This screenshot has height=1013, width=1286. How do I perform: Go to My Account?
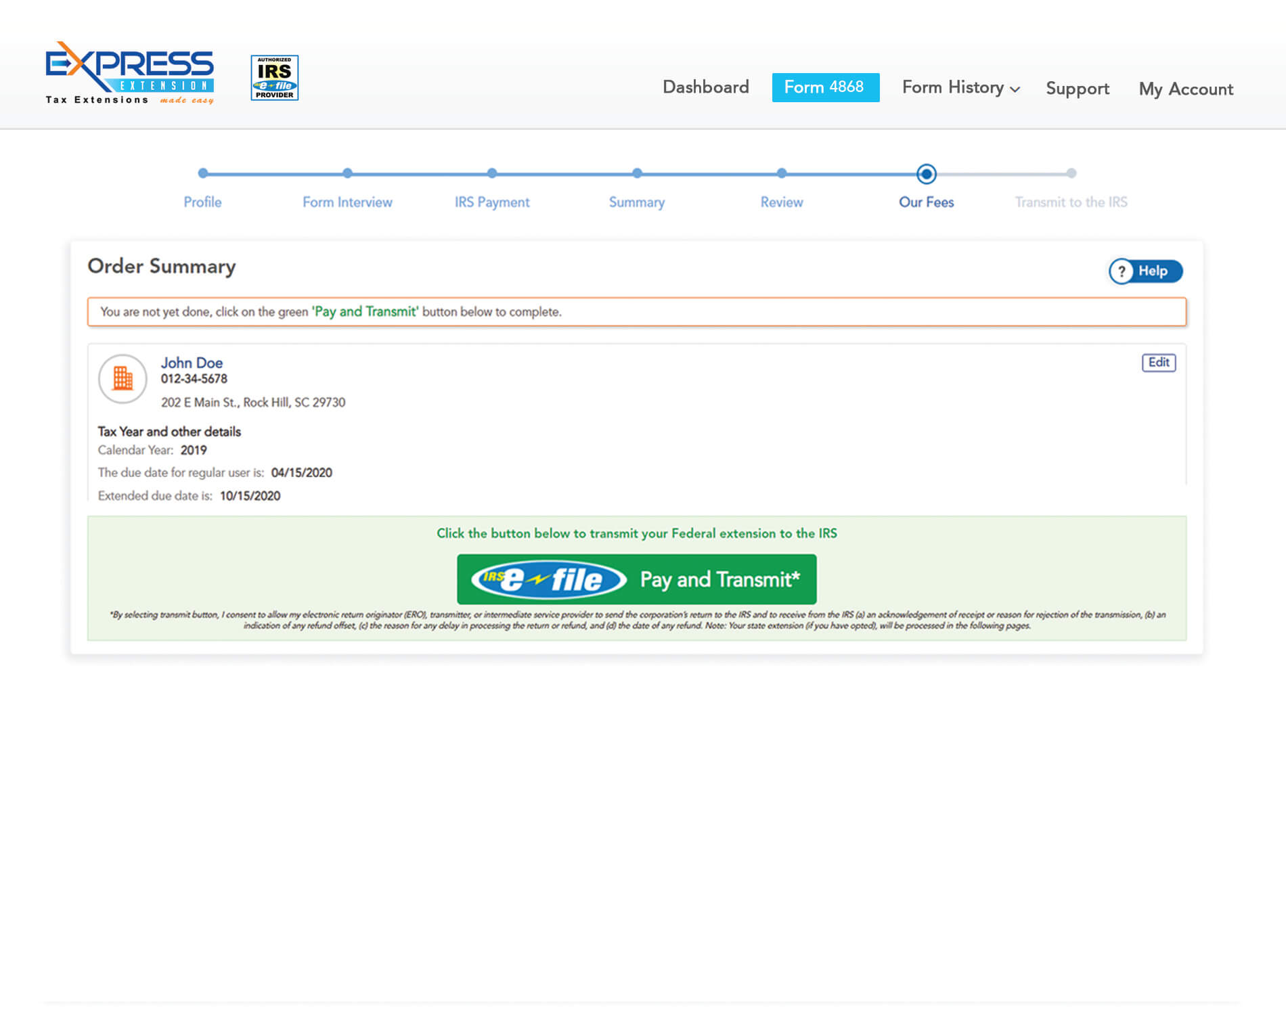pyautogui.click(x=1185, y=89)
